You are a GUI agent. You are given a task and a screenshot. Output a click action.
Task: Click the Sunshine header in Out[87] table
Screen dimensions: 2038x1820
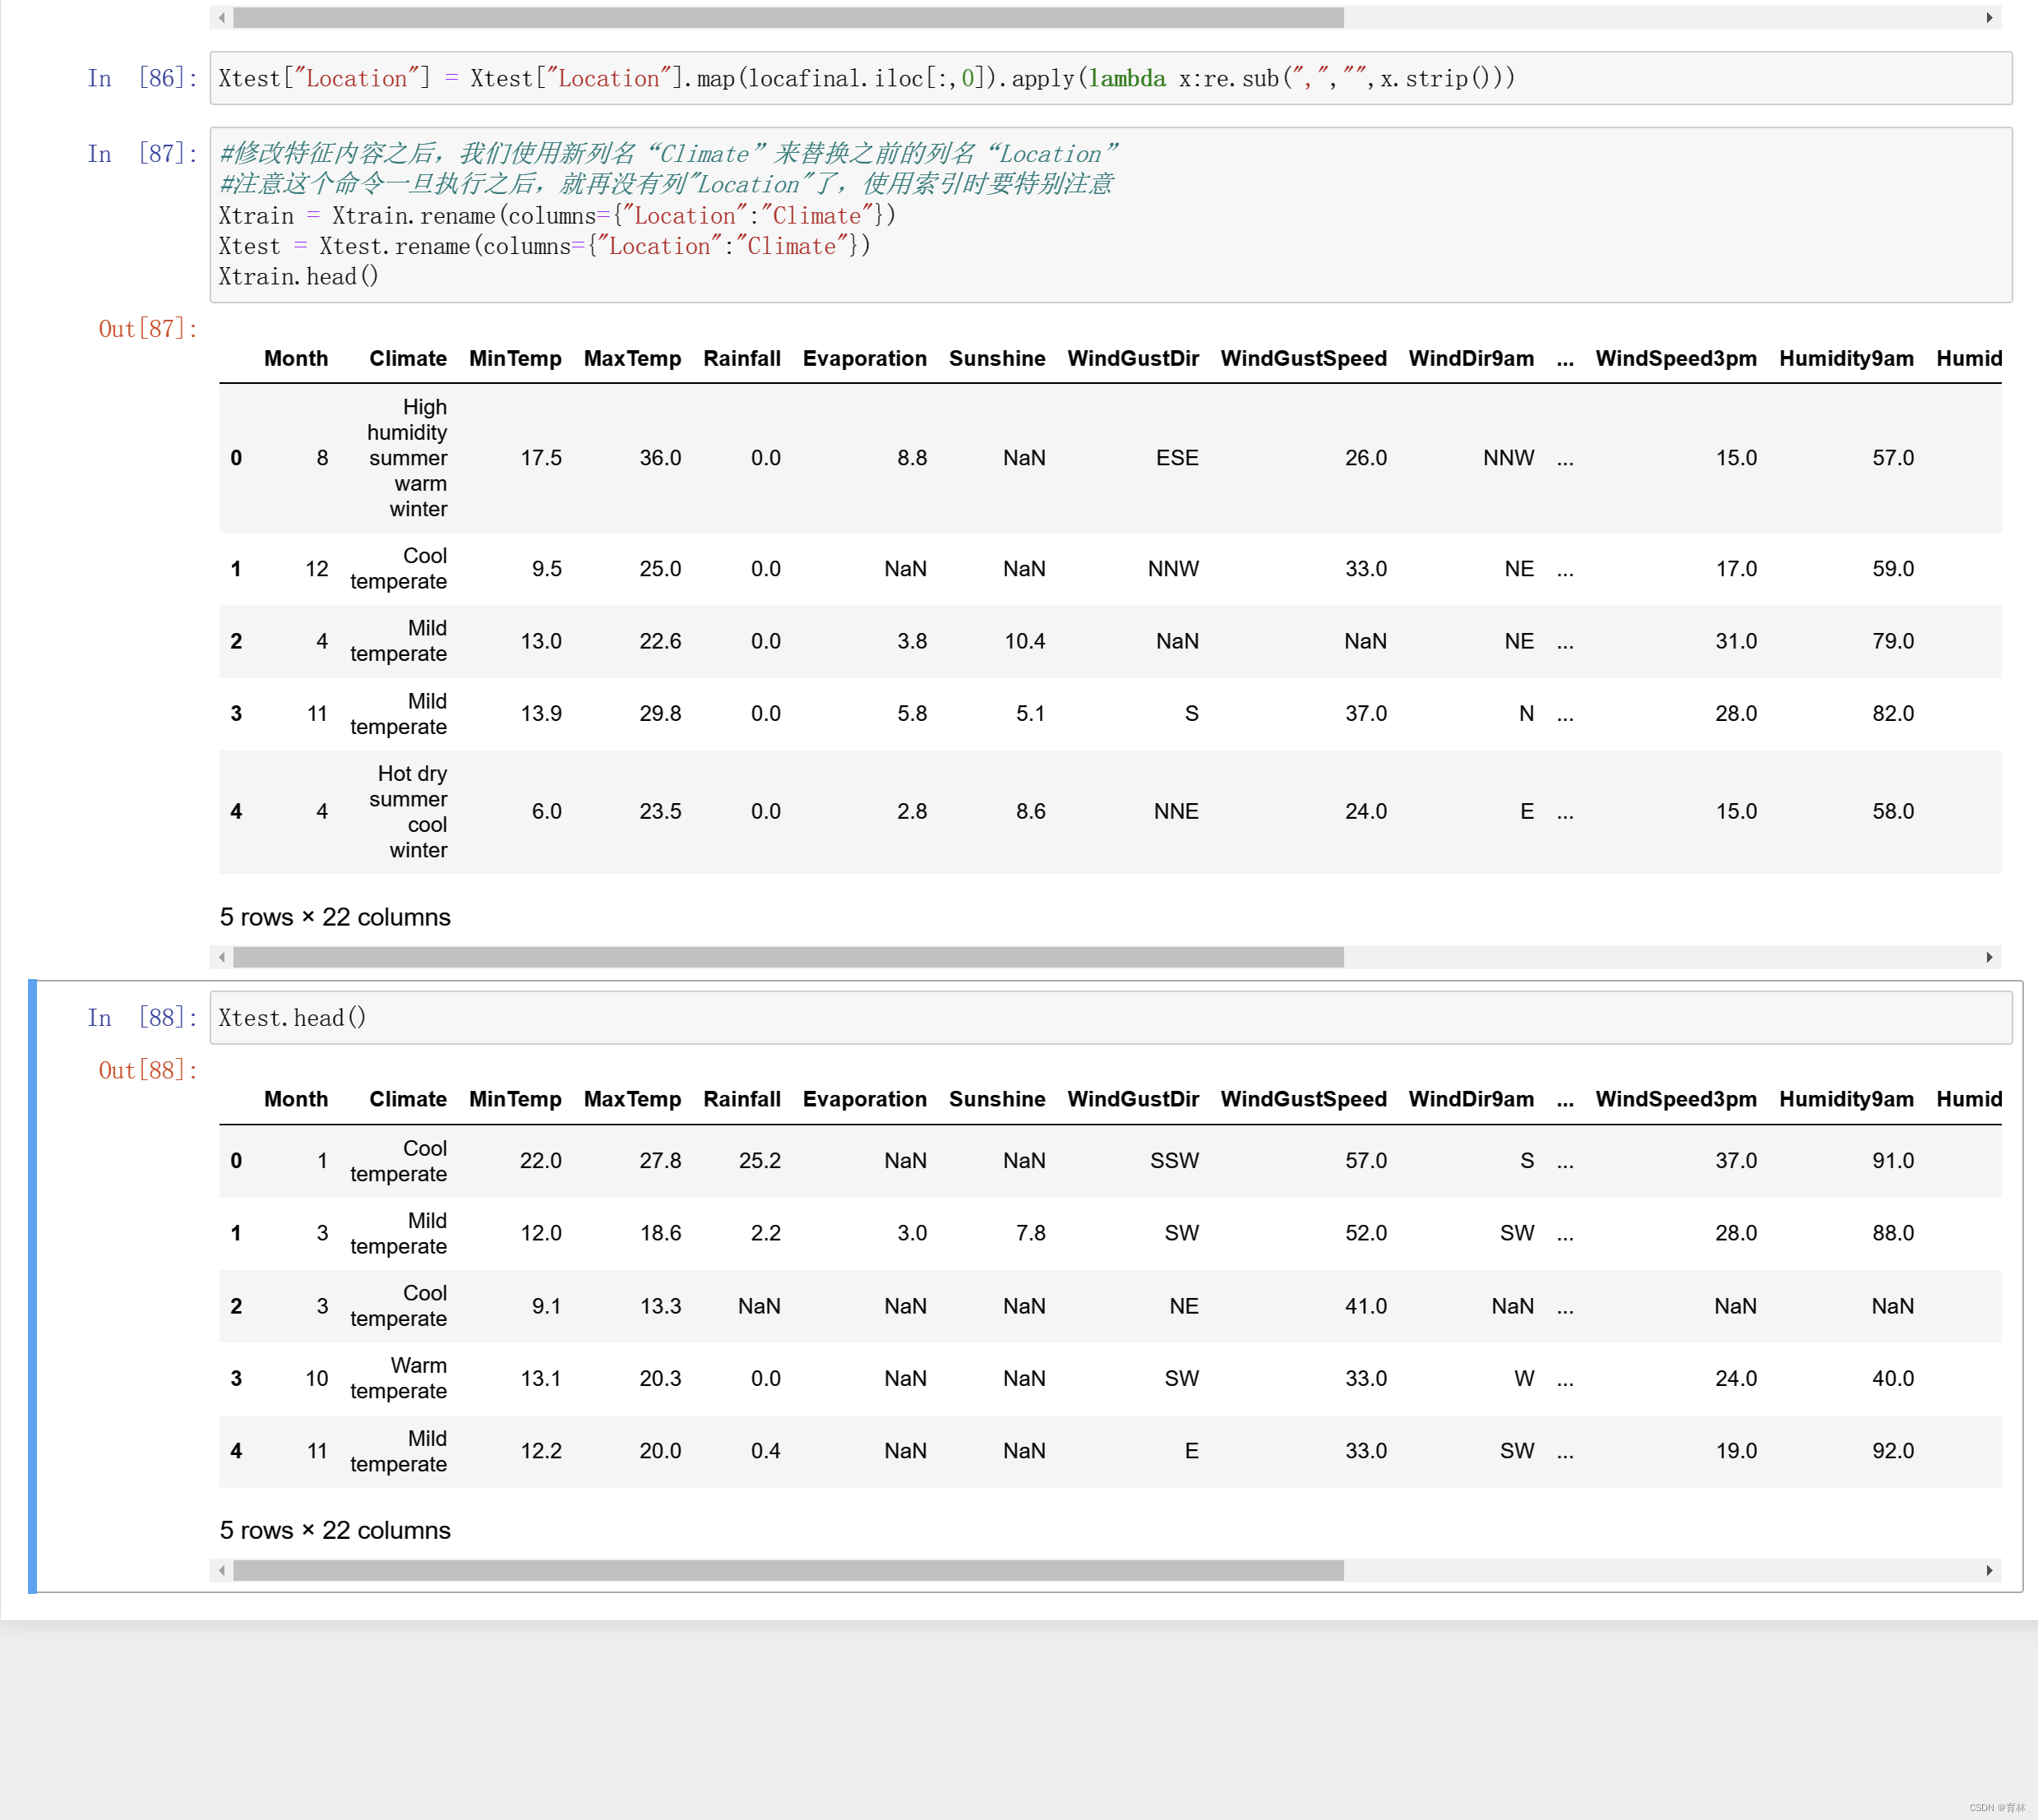tap(997, 358)
